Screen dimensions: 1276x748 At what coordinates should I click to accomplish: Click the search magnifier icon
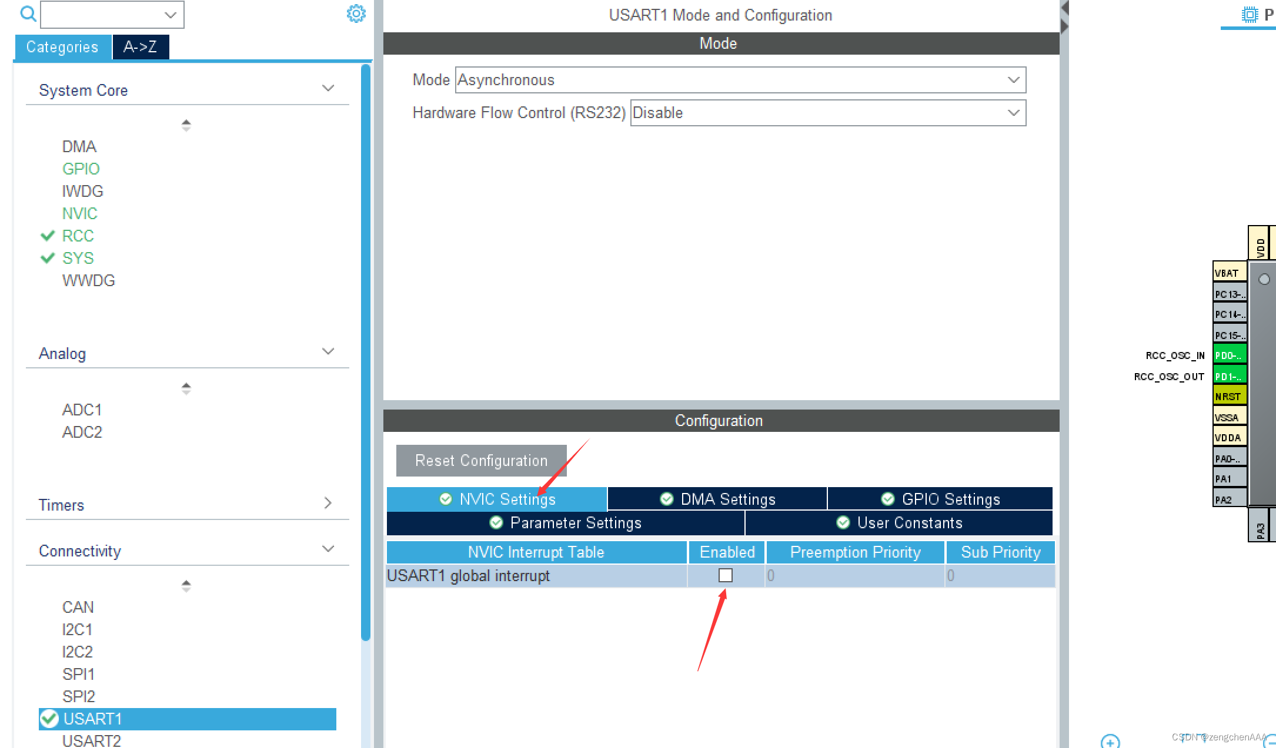point(28,14)
